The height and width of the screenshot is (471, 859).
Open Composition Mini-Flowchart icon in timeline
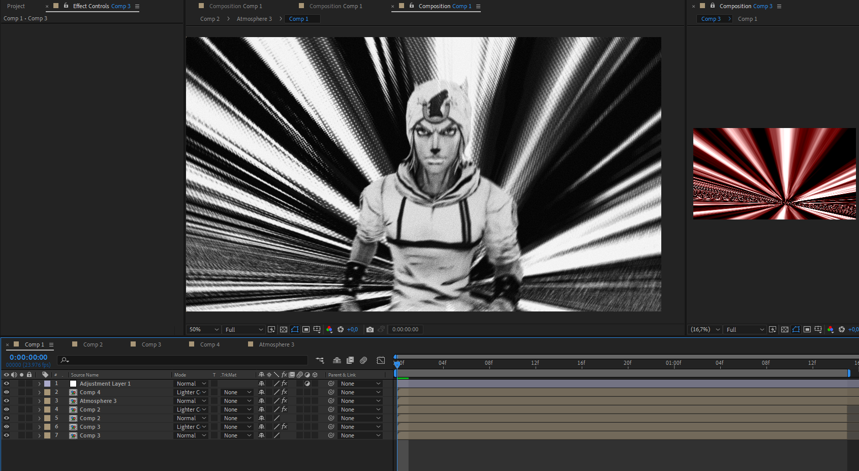[320, 360]
